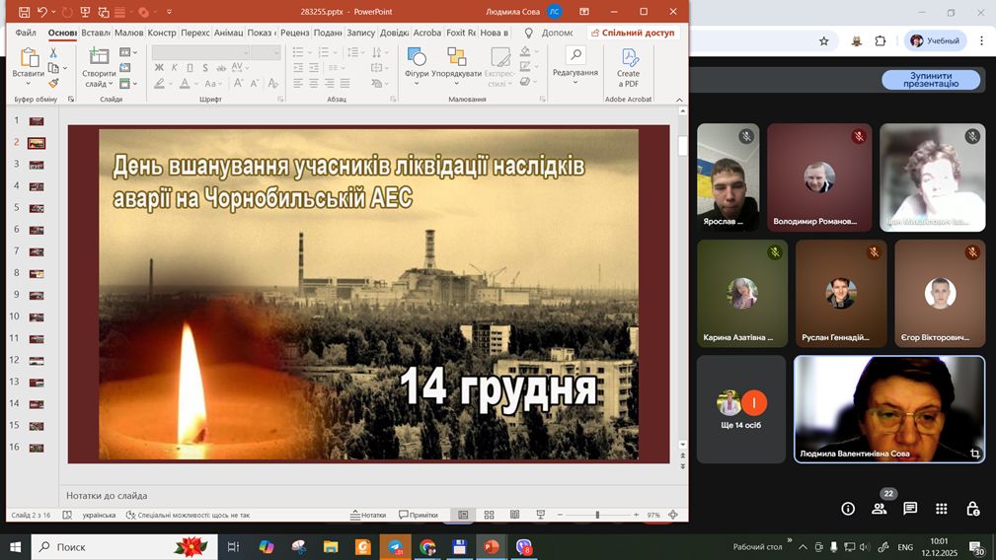This screenshot has height=560, width=996.
Task: Use the Format Painter brush
Action: pos(53,83)
